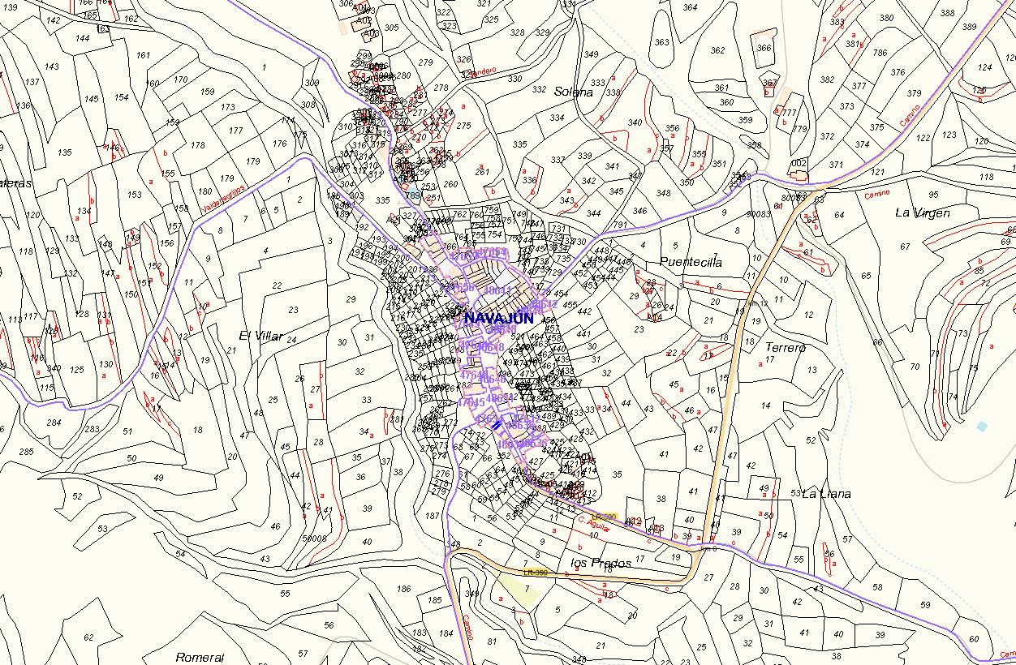Select the yellow shaded parcel 7 area
Screen dimensions: 1016x665
(x=520, y=590)
